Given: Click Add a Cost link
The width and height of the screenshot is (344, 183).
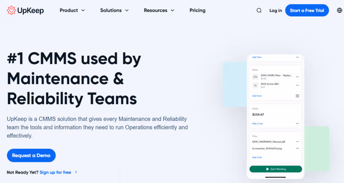Looking at the screenshot, I should click(257, 124).
